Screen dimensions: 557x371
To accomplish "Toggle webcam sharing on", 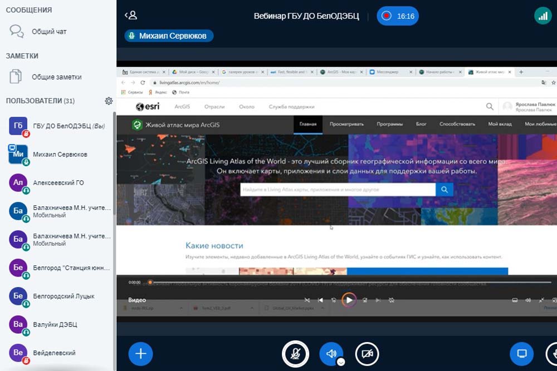I will click(x=367, y=354).
